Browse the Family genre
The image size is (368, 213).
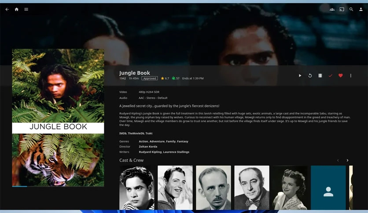(171, 141)
